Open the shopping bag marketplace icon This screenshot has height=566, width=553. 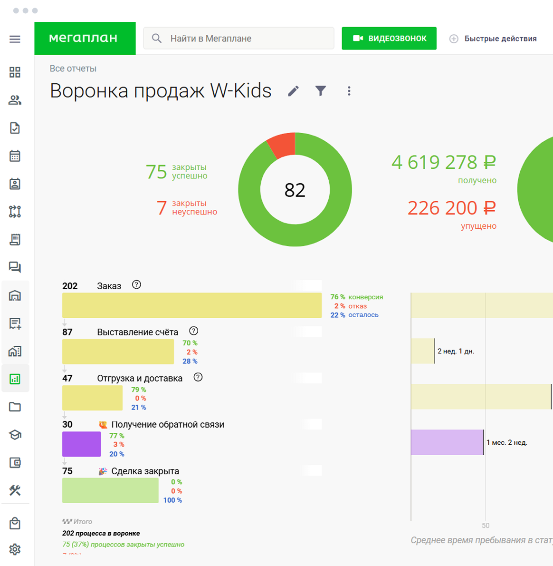coord(15,523)
